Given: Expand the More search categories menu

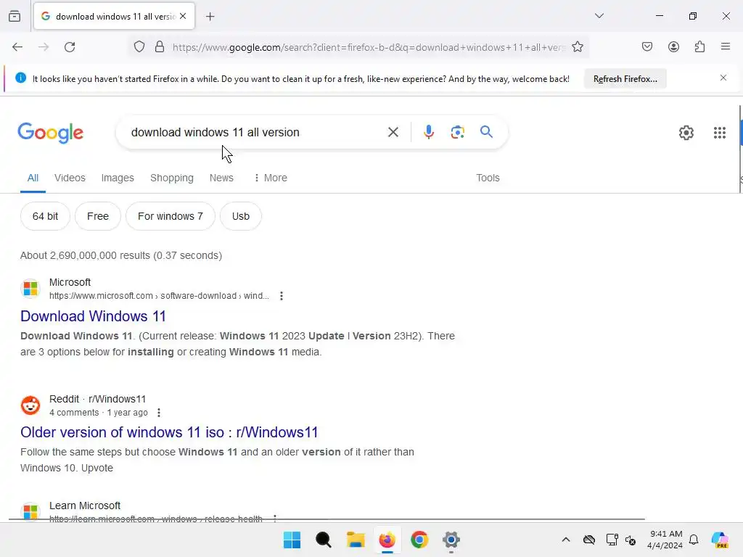Looking at the screenshot, I should tap(271, 178).
